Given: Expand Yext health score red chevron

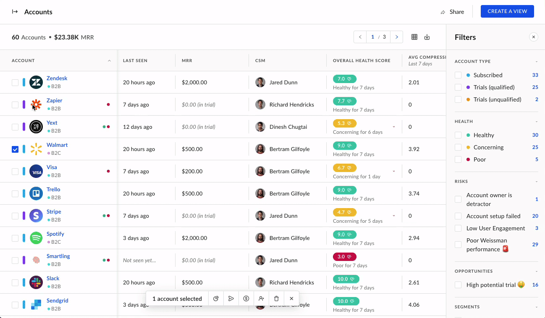Looking at the screenshot, I should coord(394,127).
